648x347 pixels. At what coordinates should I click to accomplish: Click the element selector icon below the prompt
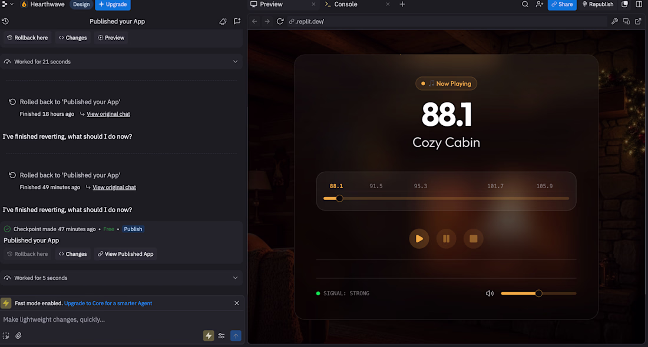coord(6,336)
